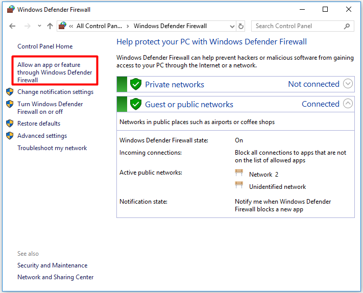Click Restore defaults link
This screenshot has height=293, width=363.
39,124
